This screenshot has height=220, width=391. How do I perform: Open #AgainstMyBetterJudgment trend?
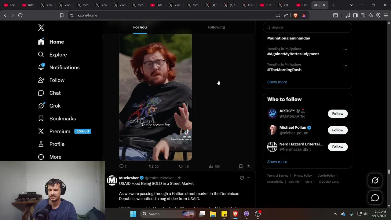point(293,54)
